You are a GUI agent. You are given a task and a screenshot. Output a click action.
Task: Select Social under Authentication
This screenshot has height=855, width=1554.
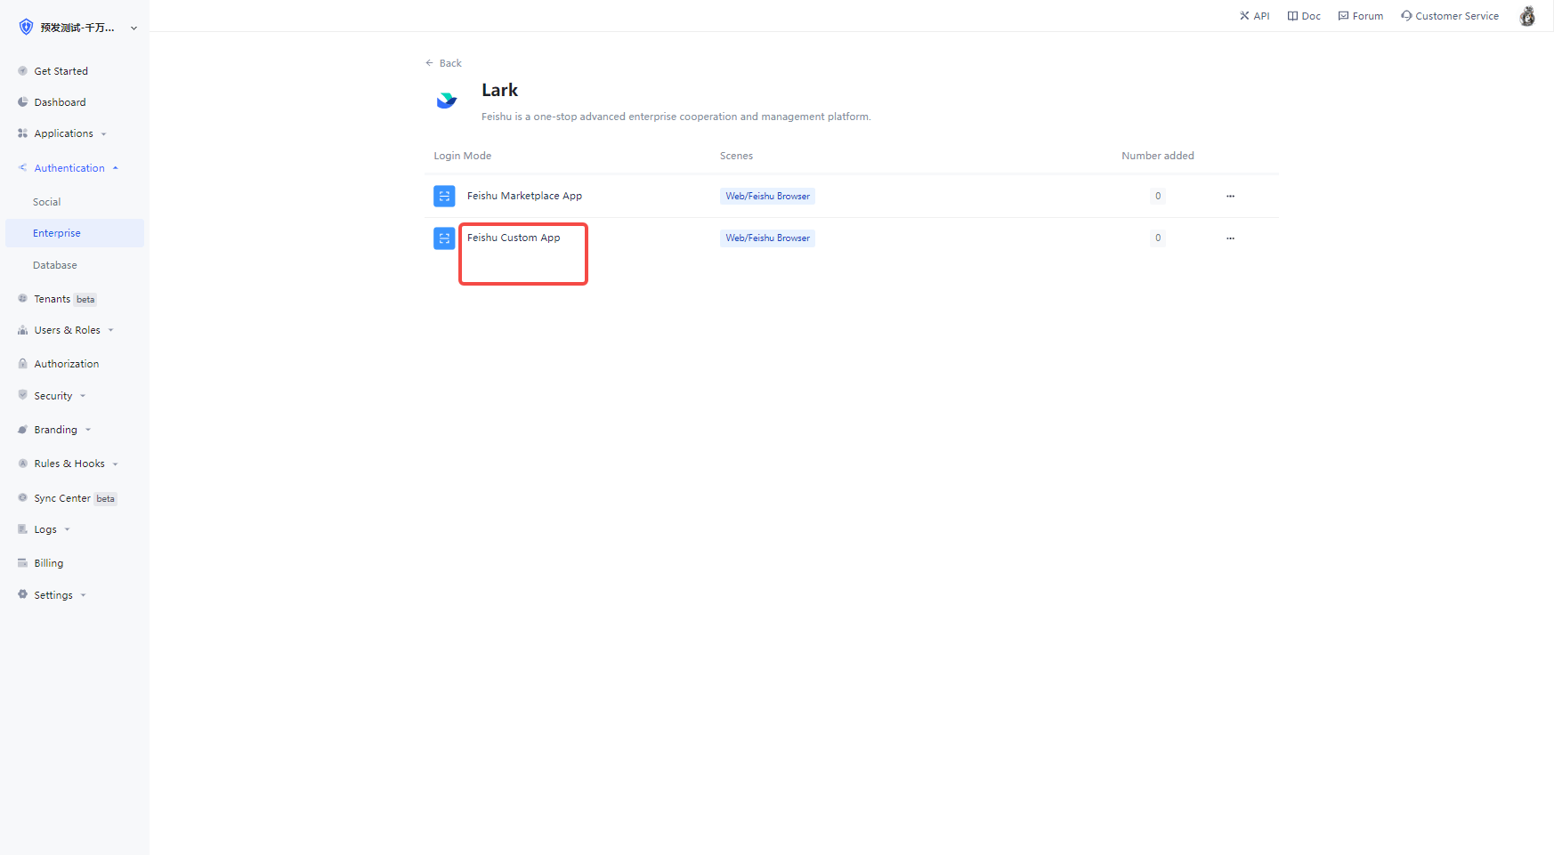(47, 202)
